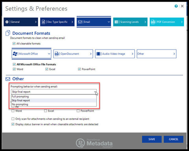Click the PDF Conversion icon
Image resolution: width=189 pixels, height=151 pixels.
point(153,22)
